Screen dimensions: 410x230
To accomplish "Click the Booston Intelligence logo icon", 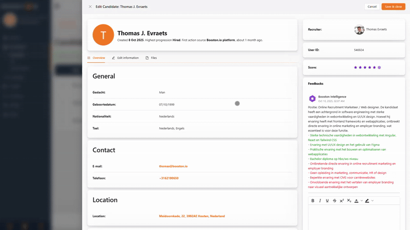I will pyautogui.click(x=312, y=99).
